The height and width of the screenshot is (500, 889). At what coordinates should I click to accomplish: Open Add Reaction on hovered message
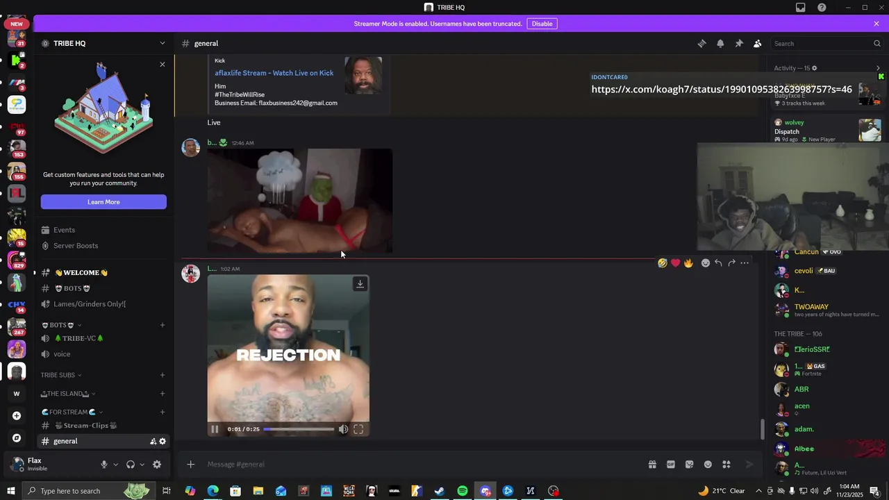[705, 263]
